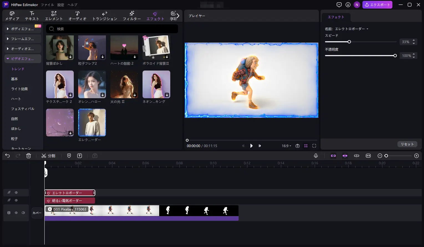The height and width of the screenshot is (247, 424).
Task: Toggle visibility eye on 明るい電気ボーダー track
Action: (x=16, y=200)
